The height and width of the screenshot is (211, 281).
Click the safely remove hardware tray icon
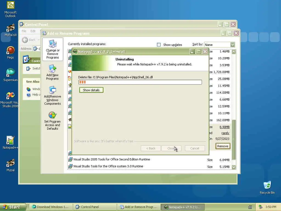point(261,207)
